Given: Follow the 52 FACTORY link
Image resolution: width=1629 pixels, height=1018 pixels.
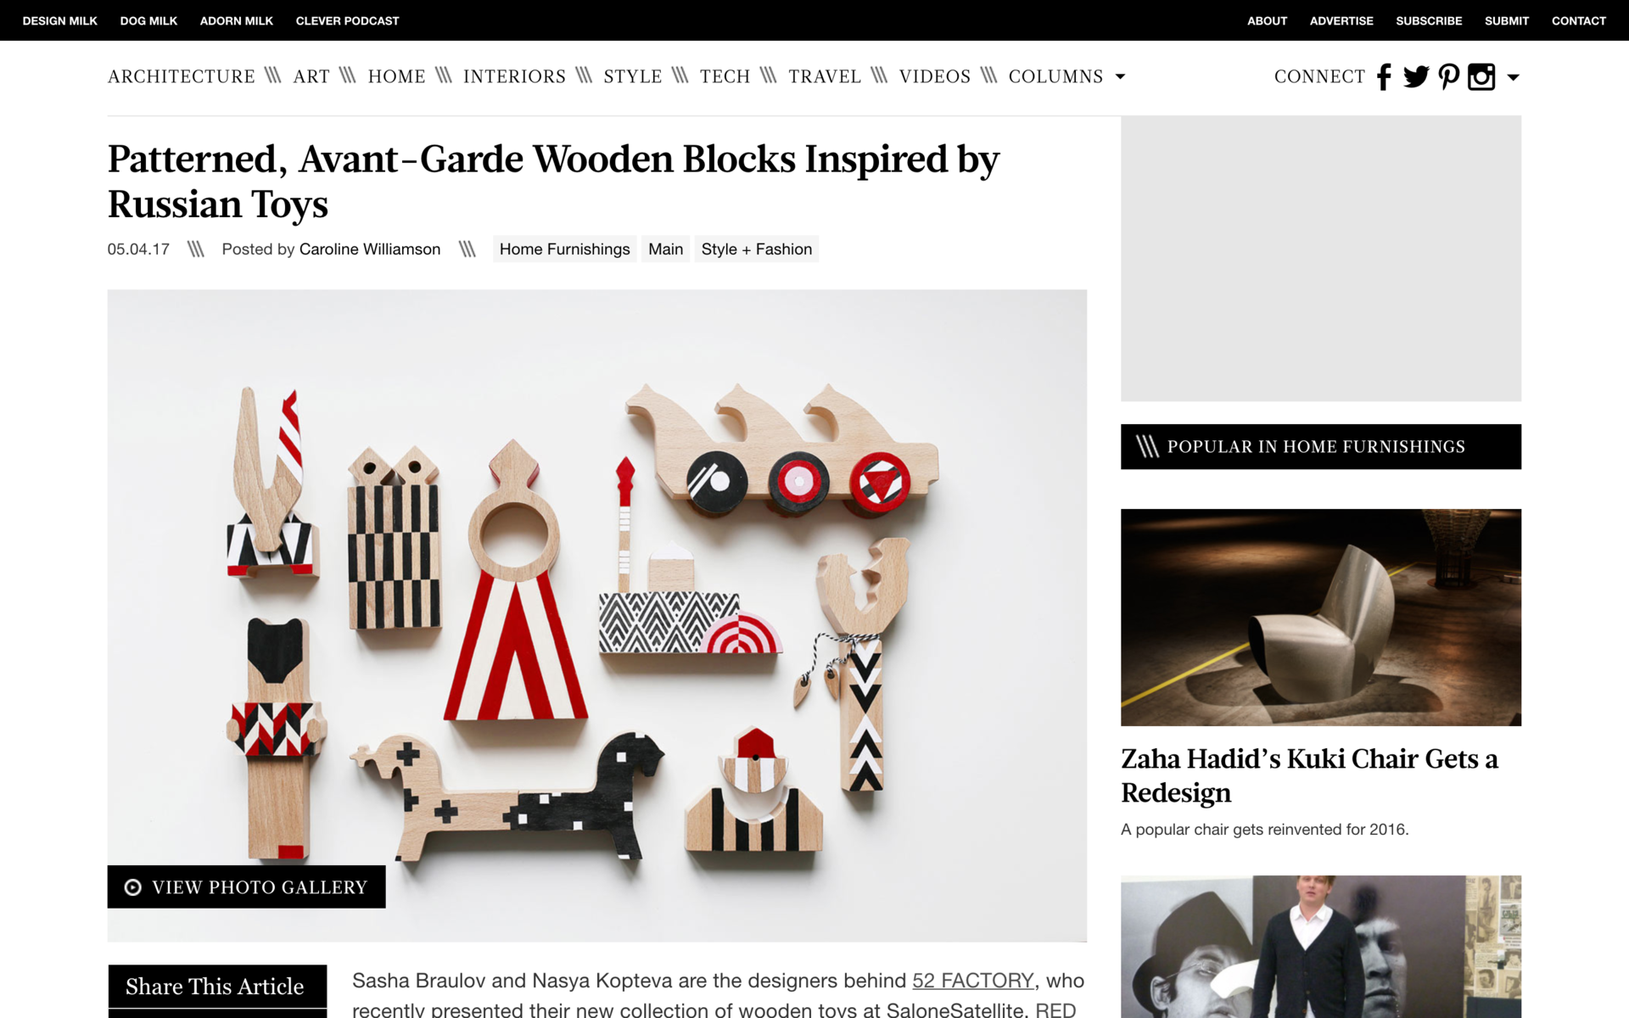Looking at the screenshot, I should tap(973, 981).
